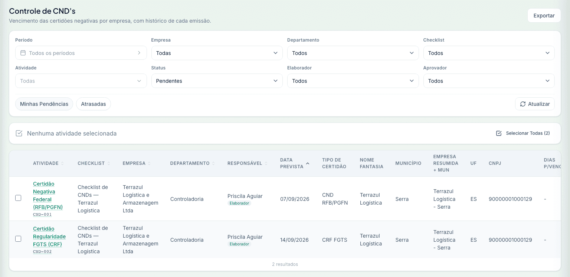The width and height of the screenshot is (570, 277).
Task: Click the CND-001 code label
Action: 42,215
